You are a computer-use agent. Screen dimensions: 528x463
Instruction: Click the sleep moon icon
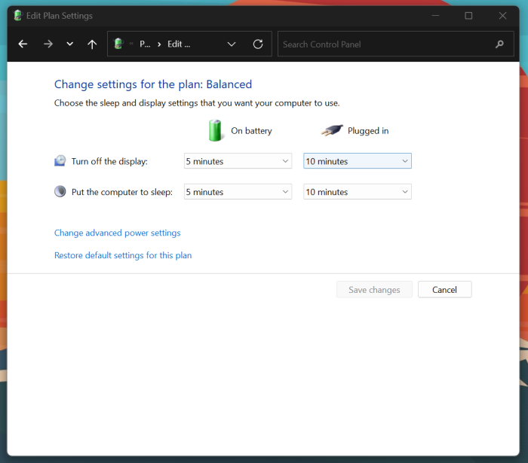[x=60, y=191]
